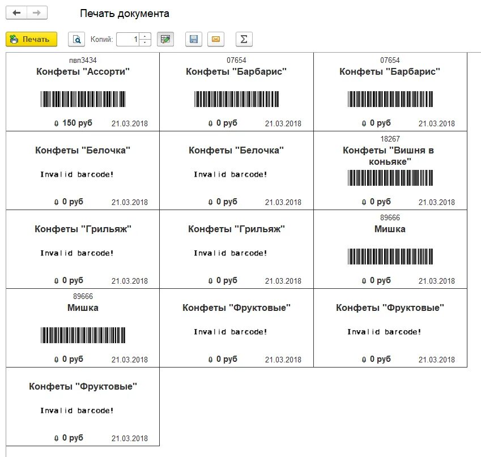481x457 pixels.
Task: Send document by email envelope icon
Action: (216, 39)
